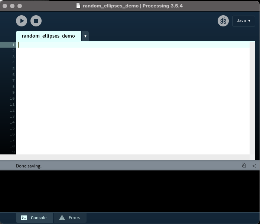Click the 'Done saving.' status message

29,166
